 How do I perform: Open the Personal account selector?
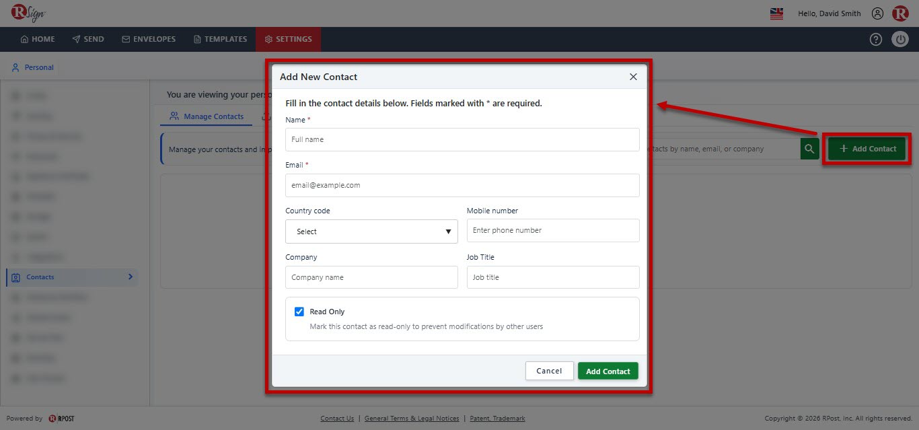[x=33, y=67]
